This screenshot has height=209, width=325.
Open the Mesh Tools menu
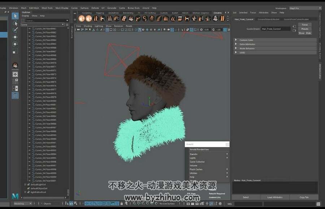(x=47, y=8)
